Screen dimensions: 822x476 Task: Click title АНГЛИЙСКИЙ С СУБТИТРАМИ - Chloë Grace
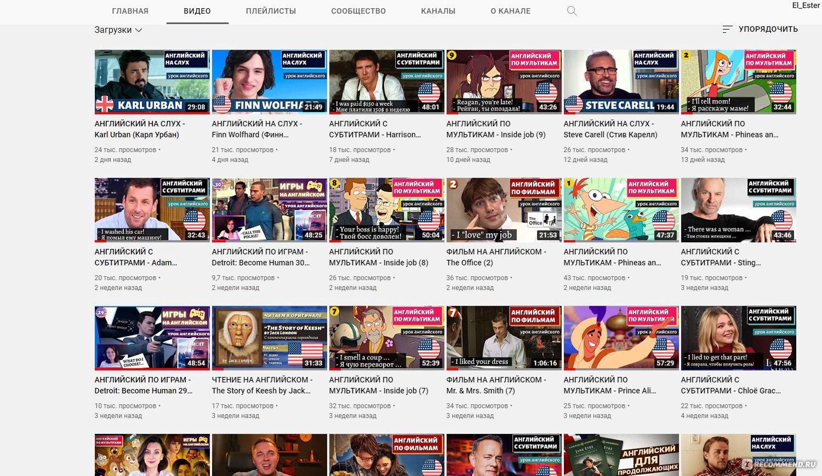(731, 385)
